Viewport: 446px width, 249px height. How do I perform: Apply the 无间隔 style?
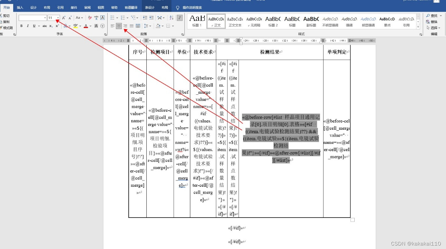[254, 21]
